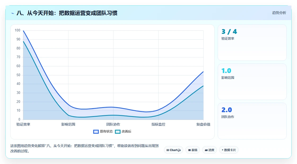The height and width of the screenshot is (164, 297).
Task: Click the 2.0 metric value
Action: (227, 110)
